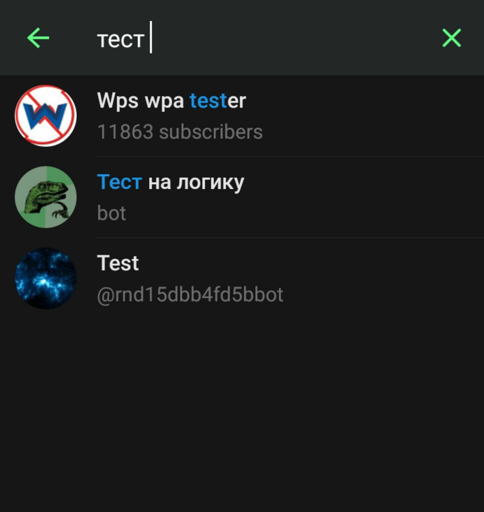Image resolution: width=484 pixels, height=512 pixels.
Task: Open the Wps wpa tester avatar
Action: (46, 116)
